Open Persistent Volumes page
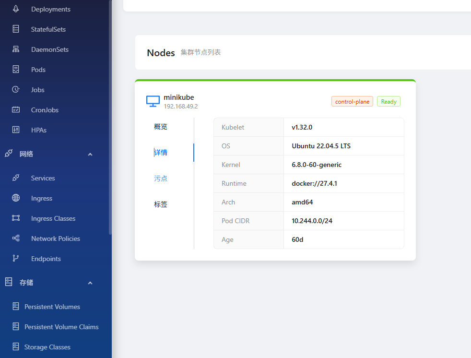This screenshot has width=471, height=358. [52, 307]
